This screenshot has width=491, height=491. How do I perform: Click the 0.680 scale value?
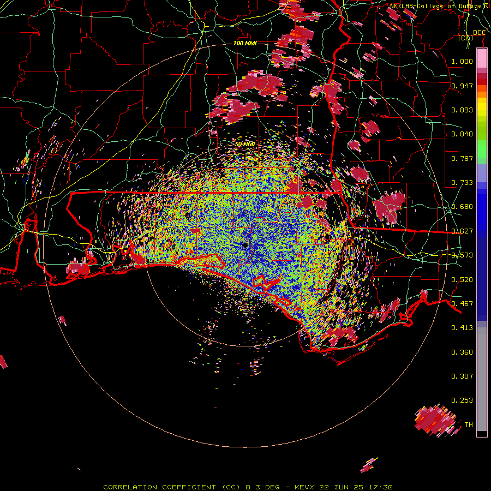click(x=462, y=207)
